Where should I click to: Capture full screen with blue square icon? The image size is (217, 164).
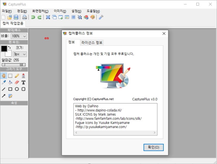pyautogui.click(x=74, y=17)
